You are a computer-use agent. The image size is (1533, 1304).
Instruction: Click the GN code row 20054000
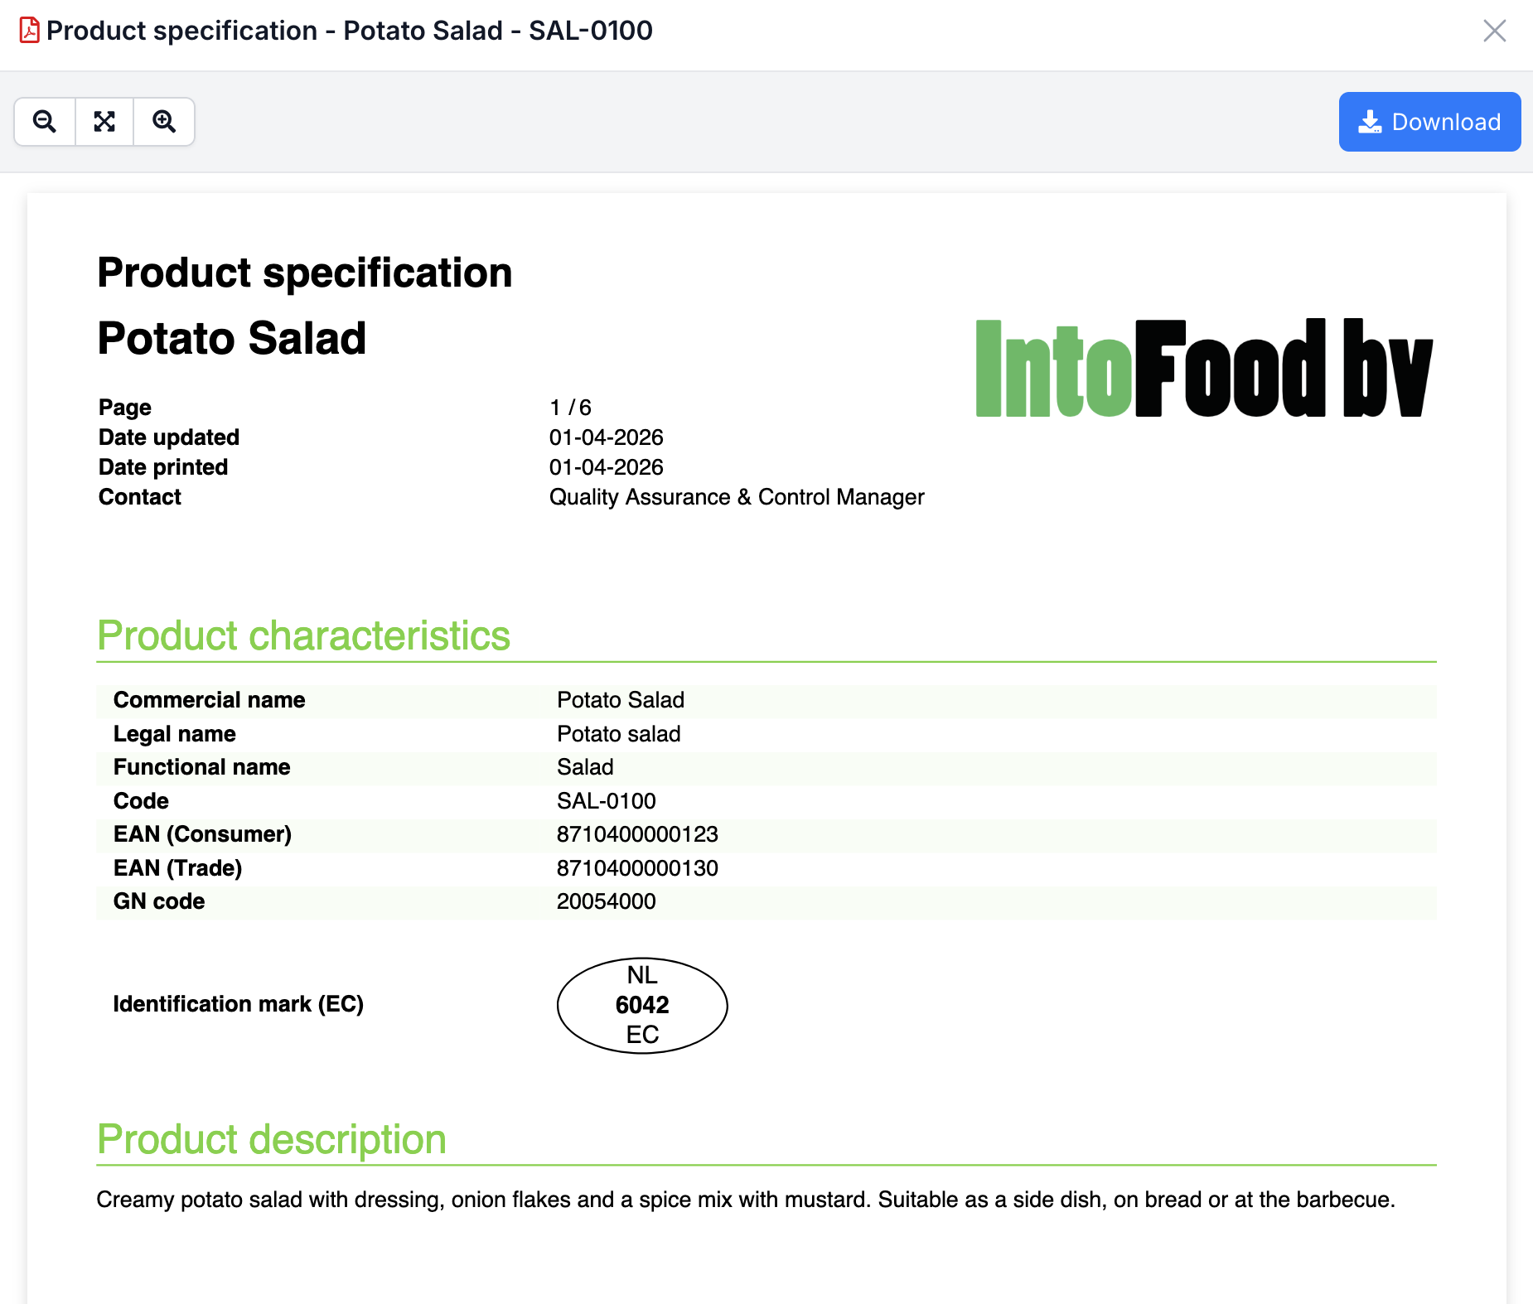click(x=606, y=901)
